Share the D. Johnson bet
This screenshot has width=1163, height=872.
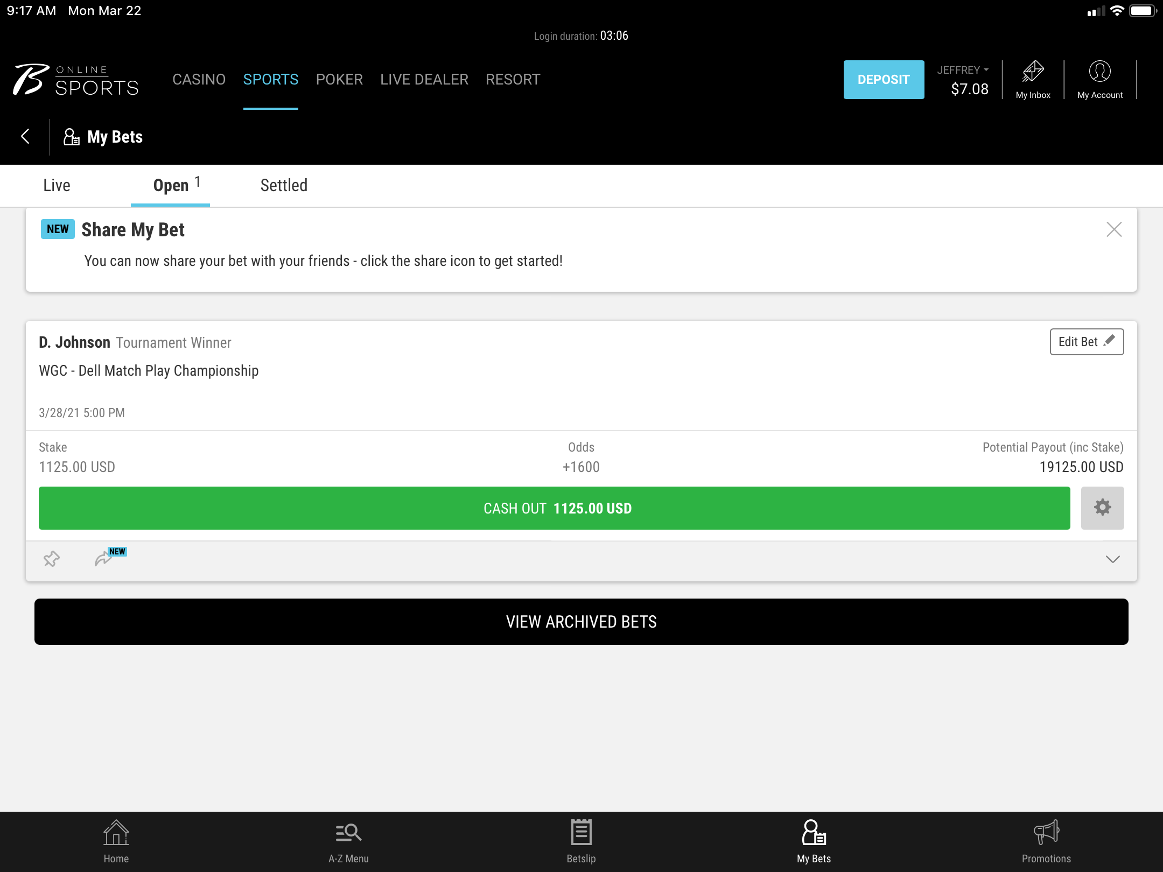coord(103,559)
